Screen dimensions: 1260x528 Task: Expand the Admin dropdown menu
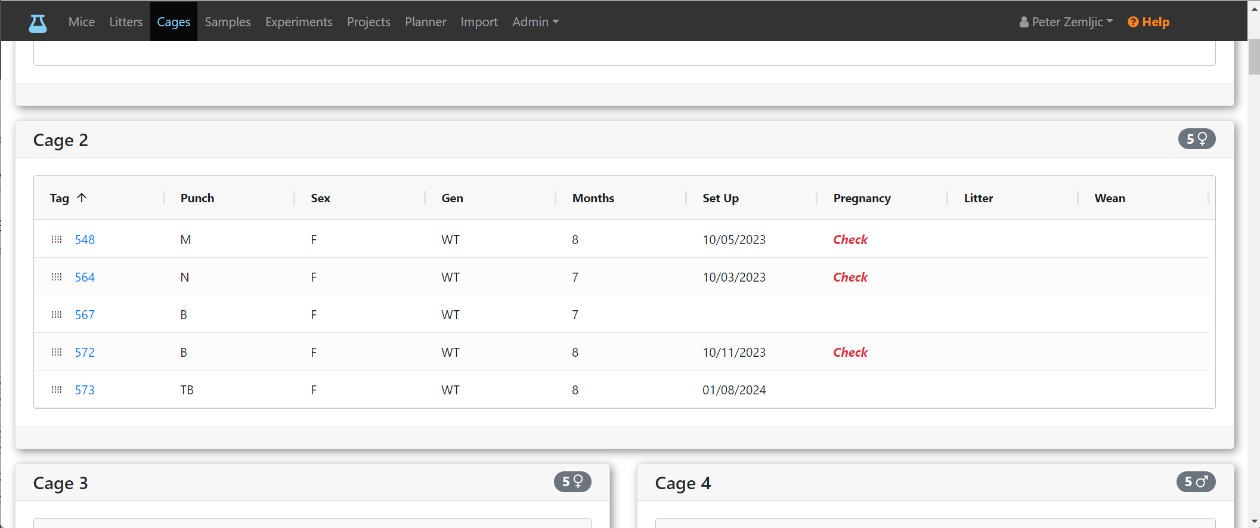pos(535,22)
